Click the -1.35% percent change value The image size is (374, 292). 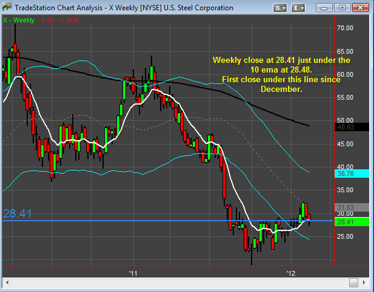[68, 20]
